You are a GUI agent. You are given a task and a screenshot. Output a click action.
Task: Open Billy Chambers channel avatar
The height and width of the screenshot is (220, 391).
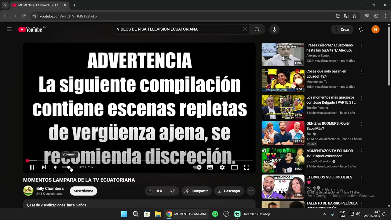coord(28,191)
